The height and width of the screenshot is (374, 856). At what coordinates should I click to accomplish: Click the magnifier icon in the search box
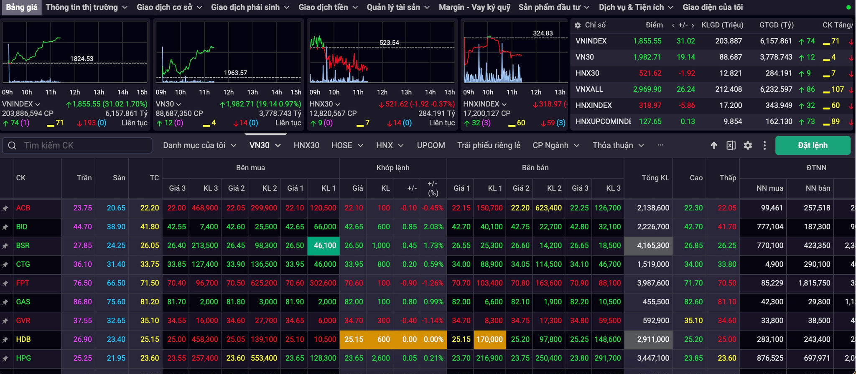(x=12, y=145)
